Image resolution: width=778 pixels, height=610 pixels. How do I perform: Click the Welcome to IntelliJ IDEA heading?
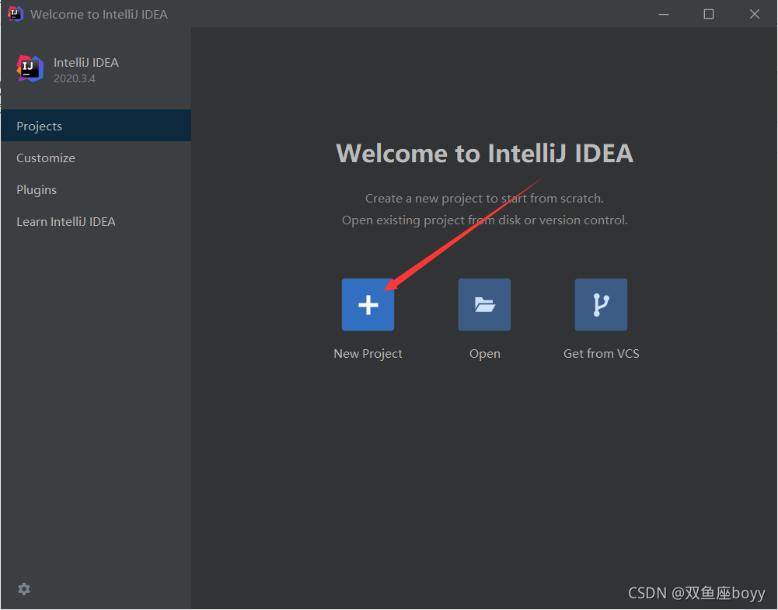[x=484, y=153]
